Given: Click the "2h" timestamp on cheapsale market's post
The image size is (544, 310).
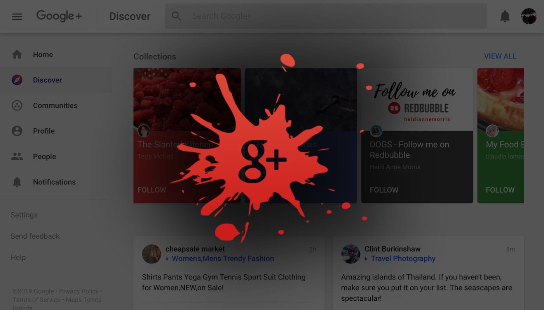Looking at the screenshot, I should pos(312,250).
